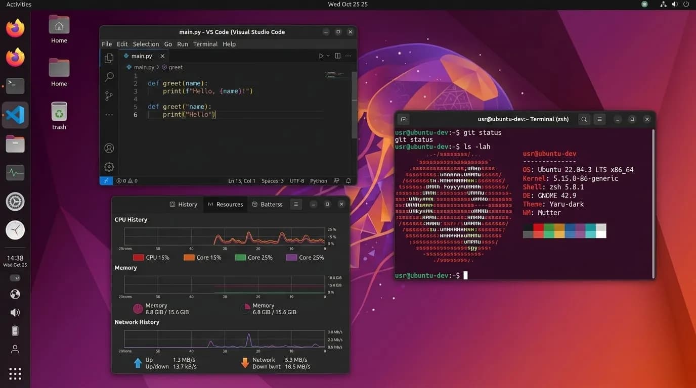
Task: Click the blue Up arrow in Network History
Action: pyautogui.click(x=138, y=363)
